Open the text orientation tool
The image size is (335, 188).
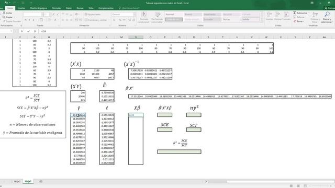(77, 14)
